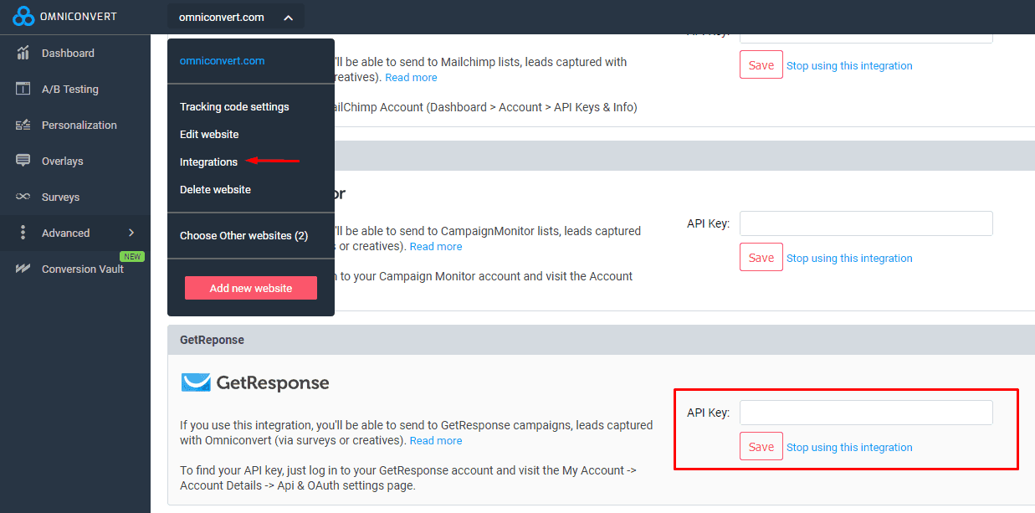Open A/B Testing section
1035x513 pixels.
pos(70,89)
